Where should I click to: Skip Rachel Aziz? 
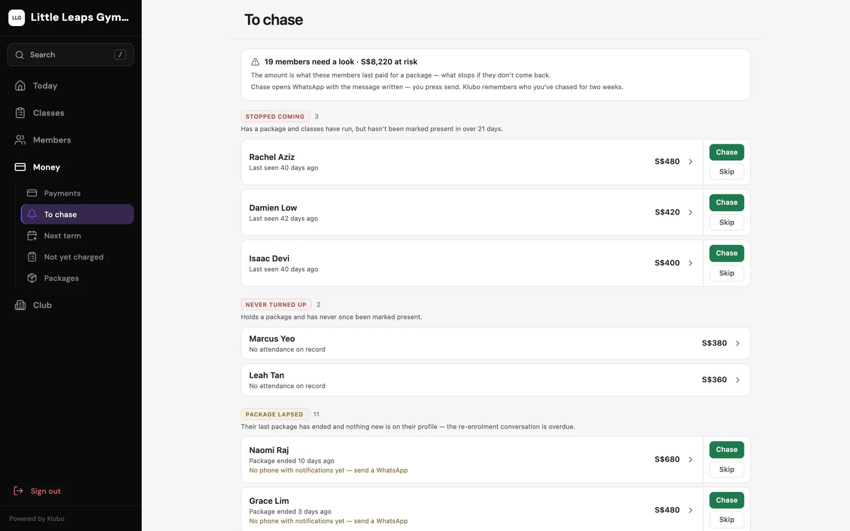click(x=727, y=172)
